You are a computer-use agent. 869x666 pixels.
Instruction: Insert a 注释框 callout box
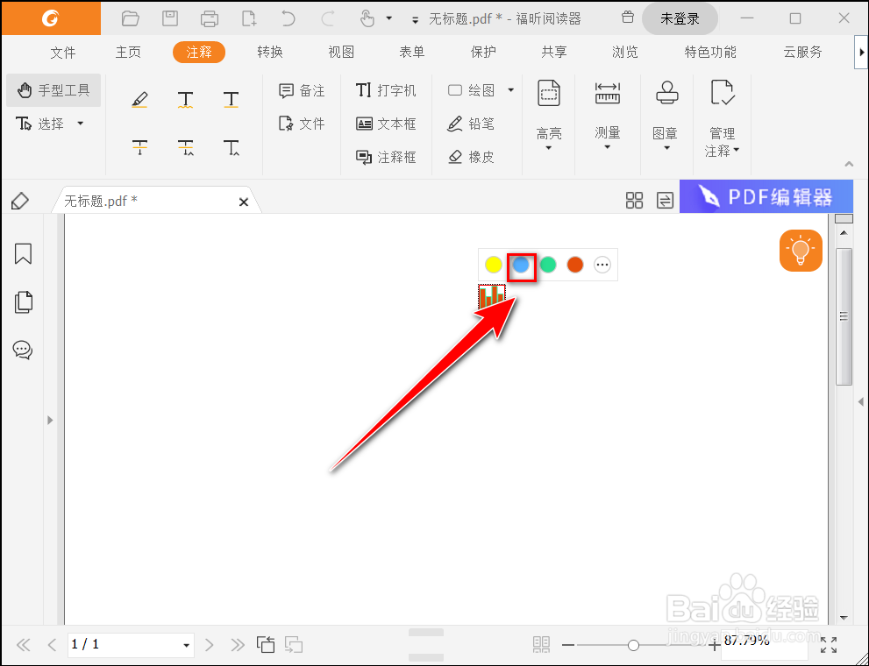pos(386,157)
